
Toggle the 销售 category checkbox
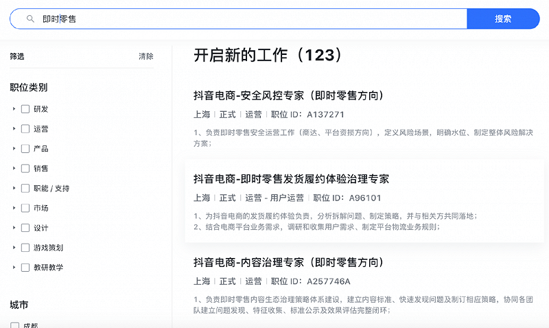click(25, 169)
